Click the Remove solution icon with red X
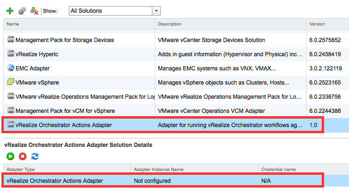The height and width of the screenshot is (188, 349). coord(34,11)
